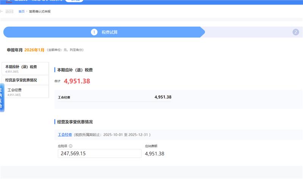Click the info icon next to 应税项

tap(71, 146)
